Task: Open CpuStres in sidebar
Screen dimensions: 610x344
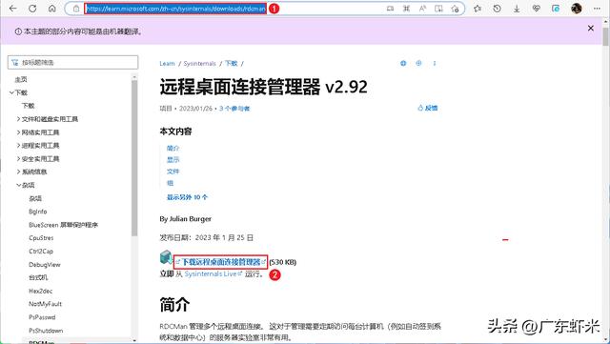Action: [41, 238]
